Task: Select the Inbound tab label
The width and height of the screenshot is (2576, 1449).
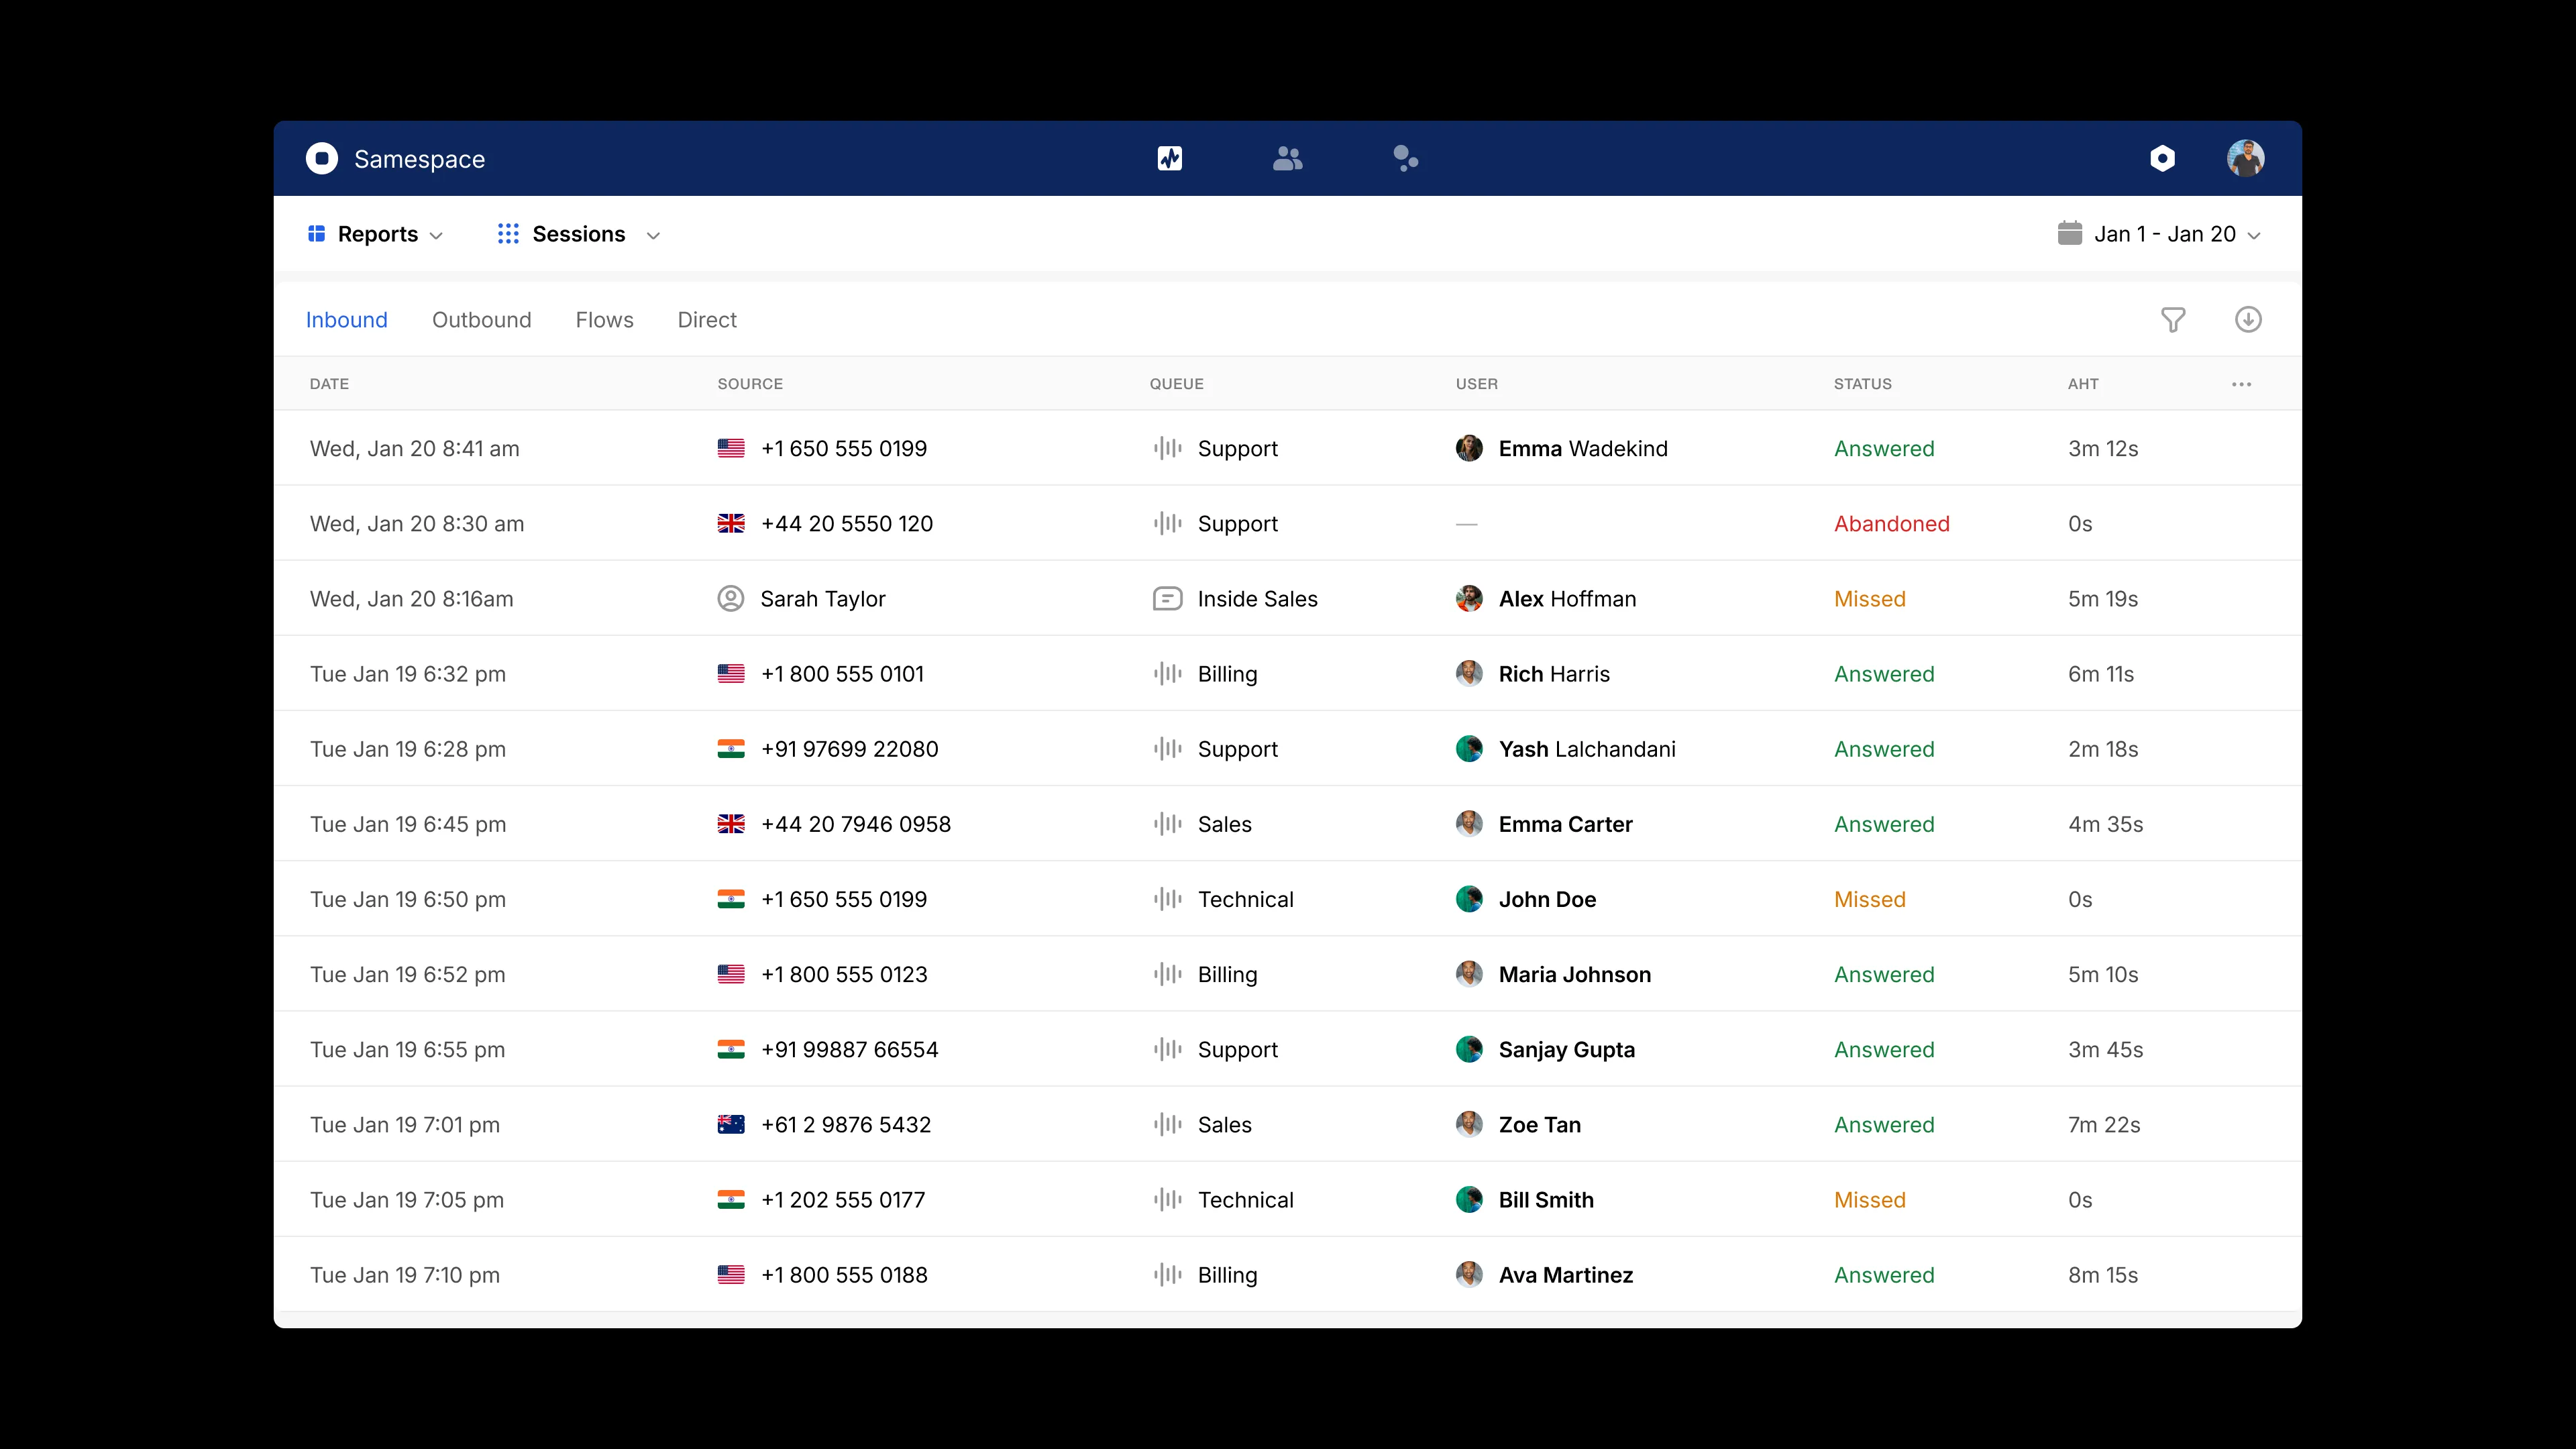Action: point(346,319)
